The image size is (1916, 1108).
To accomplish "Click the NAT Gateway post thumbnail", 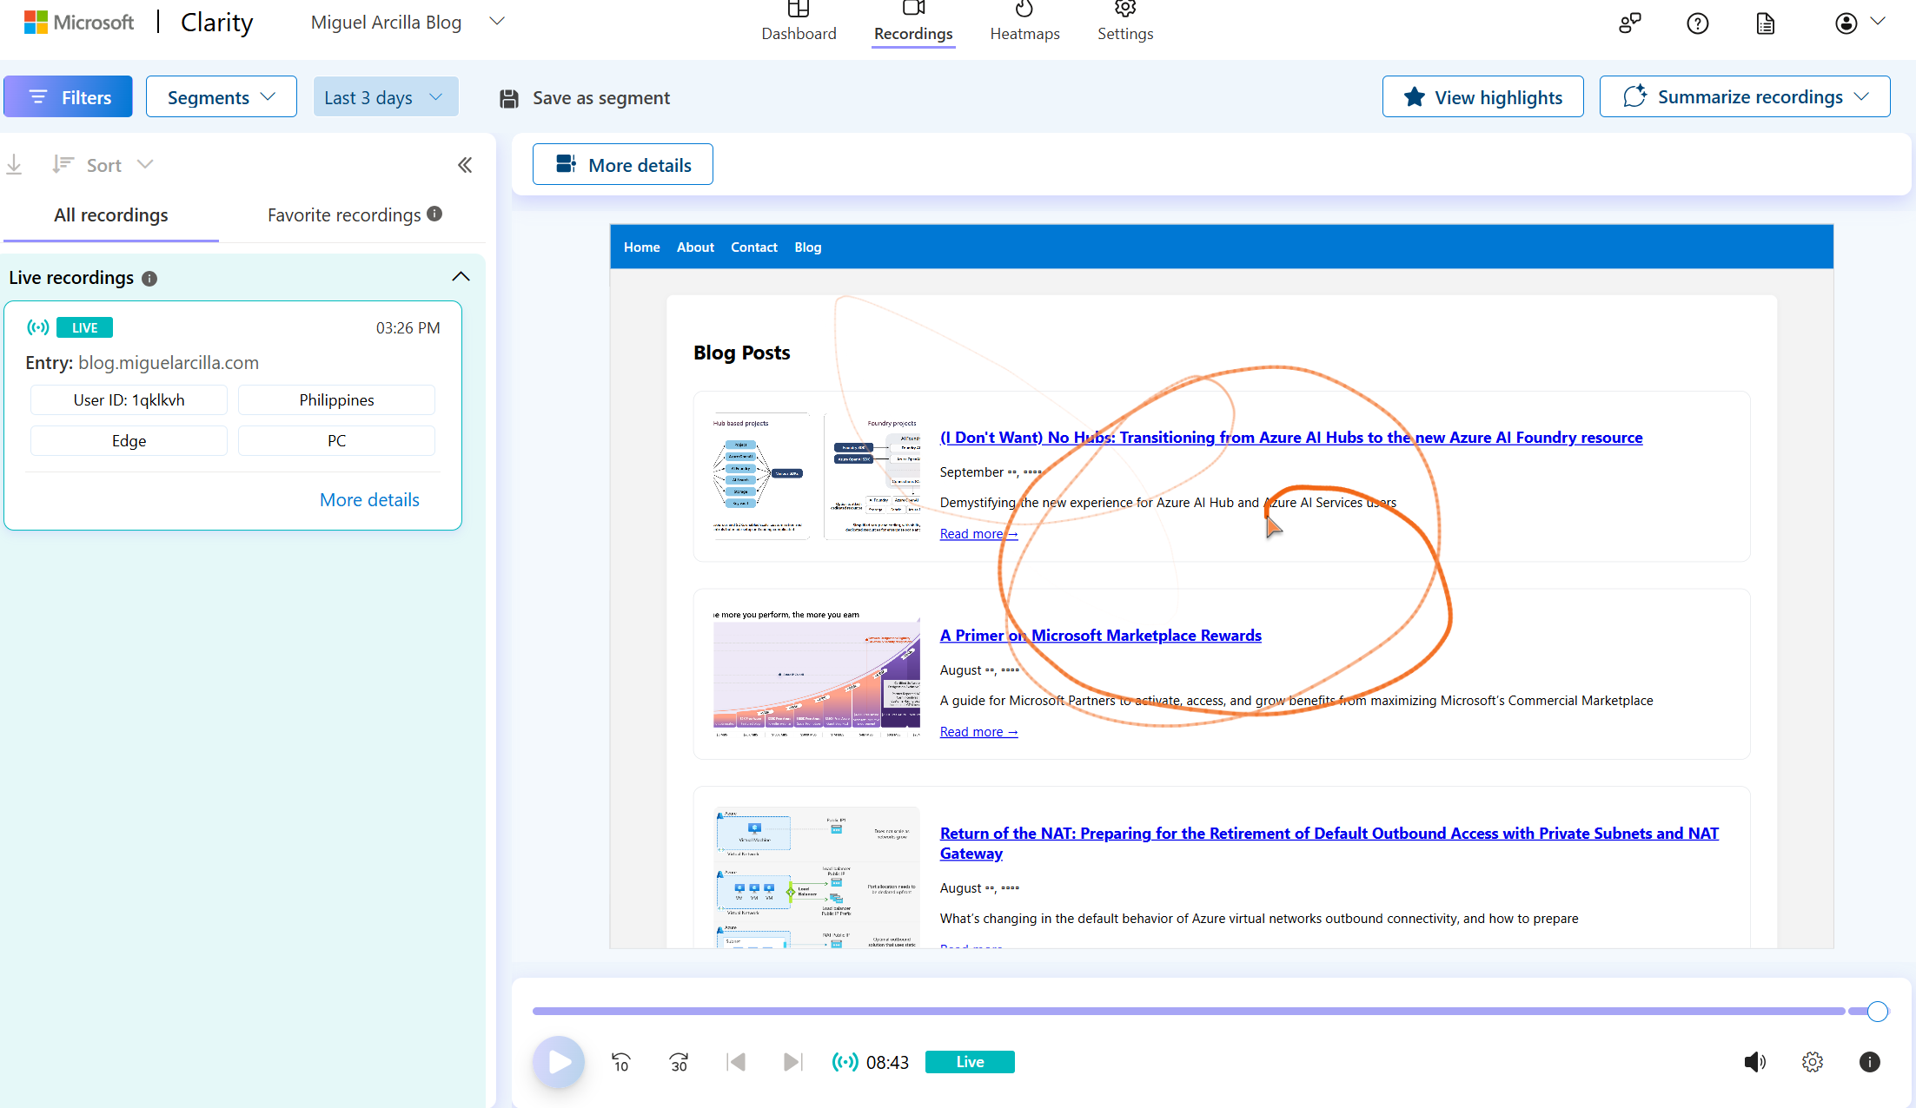I will pos(817,878).
